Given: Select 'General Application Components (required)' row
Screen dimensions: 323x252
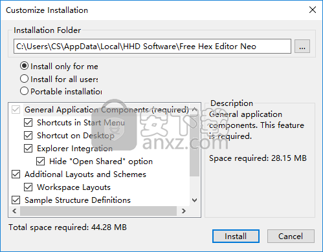Looking at the screenshot, I should pos(107,110).
